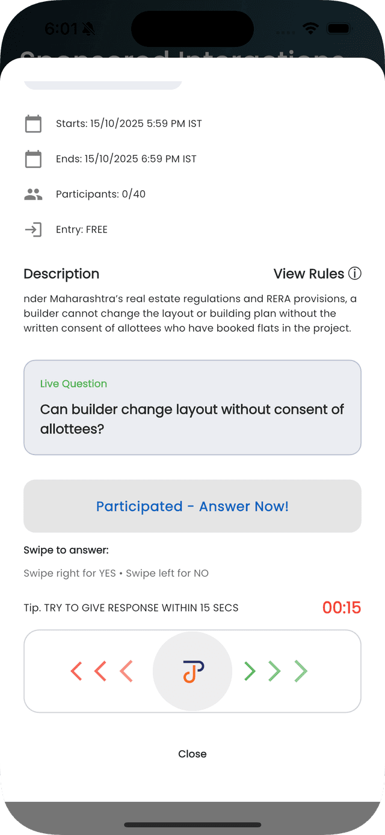This screenshot has width=385, height=835.
Task: Click the calendar icon beside Starts date
Action: pos(33,124)
